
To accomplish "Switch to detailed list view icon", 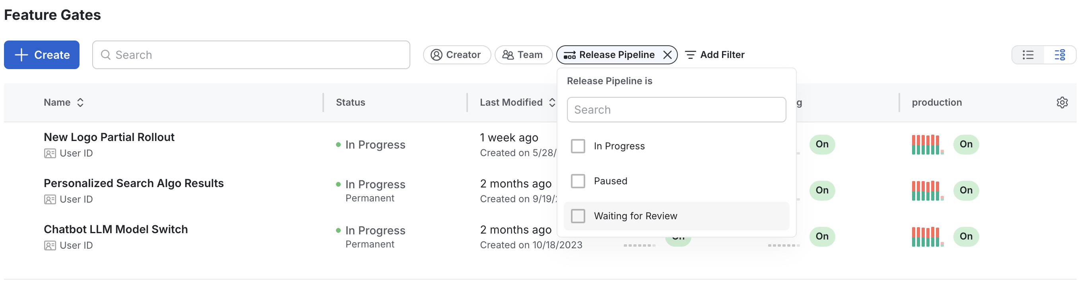I will click(1060, 55).
